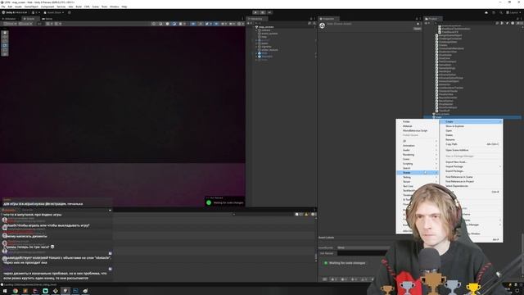524x295 pixels.
Task: Click the toolbar search icon at top right
Action: (x=500, y=13)
